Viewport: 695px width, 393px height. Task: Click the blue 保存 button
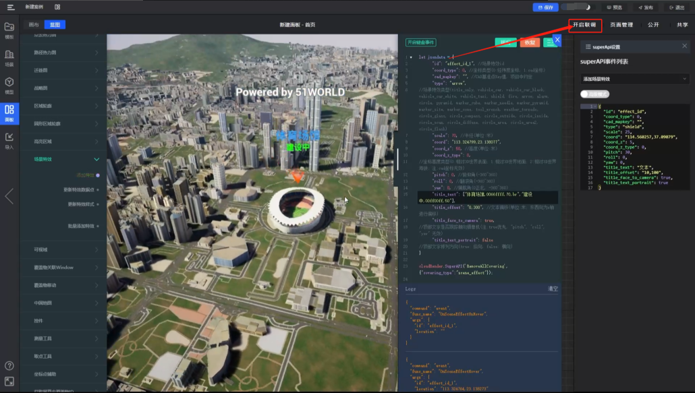[546, 7]
